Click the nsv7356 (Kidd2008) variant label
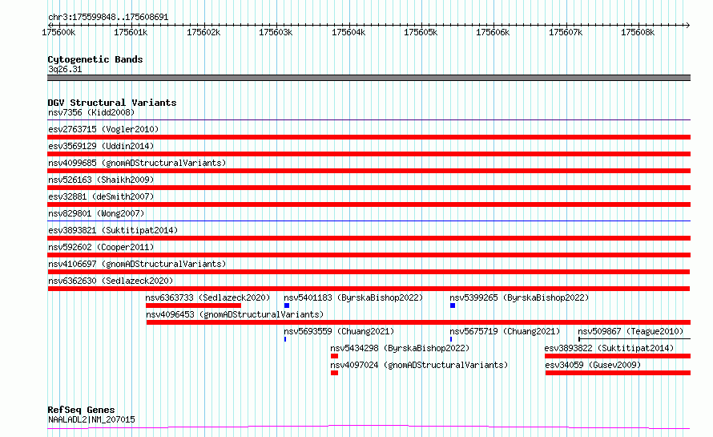This screenshot has width=713, height=437. (91, 112)
